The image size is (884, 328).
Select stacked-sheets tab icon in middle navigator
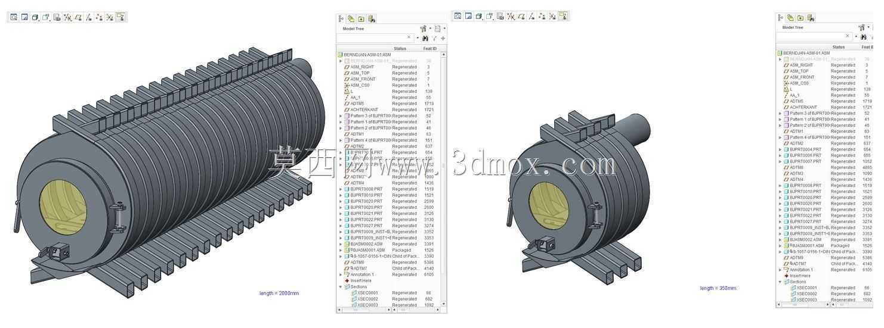tap(351, 19)
